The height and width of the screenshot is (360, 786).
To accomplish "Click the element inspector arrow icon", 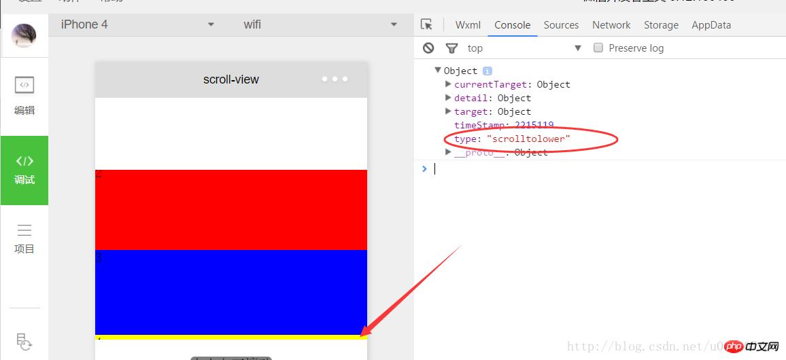I will 426,24.
